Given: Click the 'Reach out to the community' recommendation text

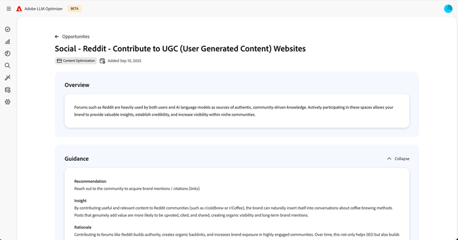Looking at the screenshot, I should click(x=137, y=189).
